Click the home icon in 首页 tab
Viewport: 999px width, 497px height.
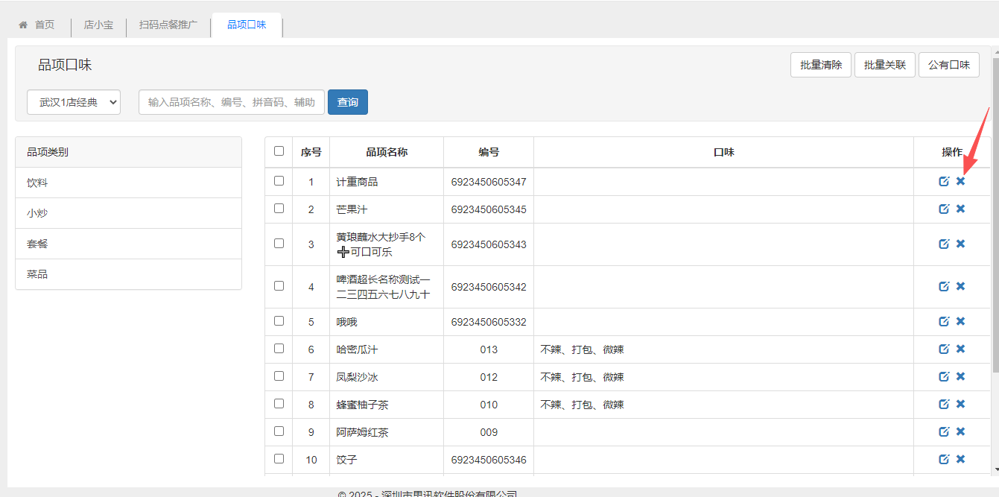pos(23,25)
